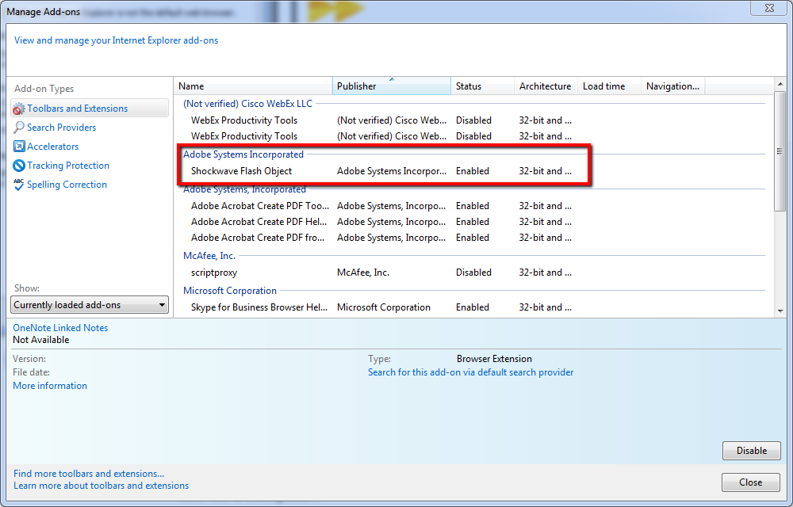Click McAfee, Inc. publisher cell of scriptproxy
This screenshot has height=507, width=793.
point(363,273)
